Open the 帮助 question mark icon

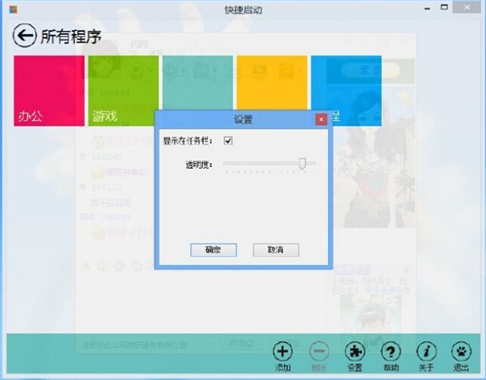coord(390,351)
